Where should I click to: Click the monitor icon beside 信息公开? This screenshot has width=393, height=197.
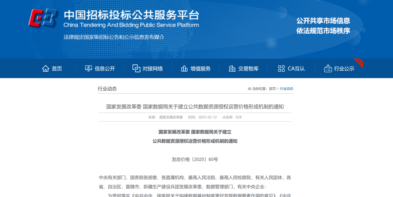pyautogui.click(x=89, y=68)
